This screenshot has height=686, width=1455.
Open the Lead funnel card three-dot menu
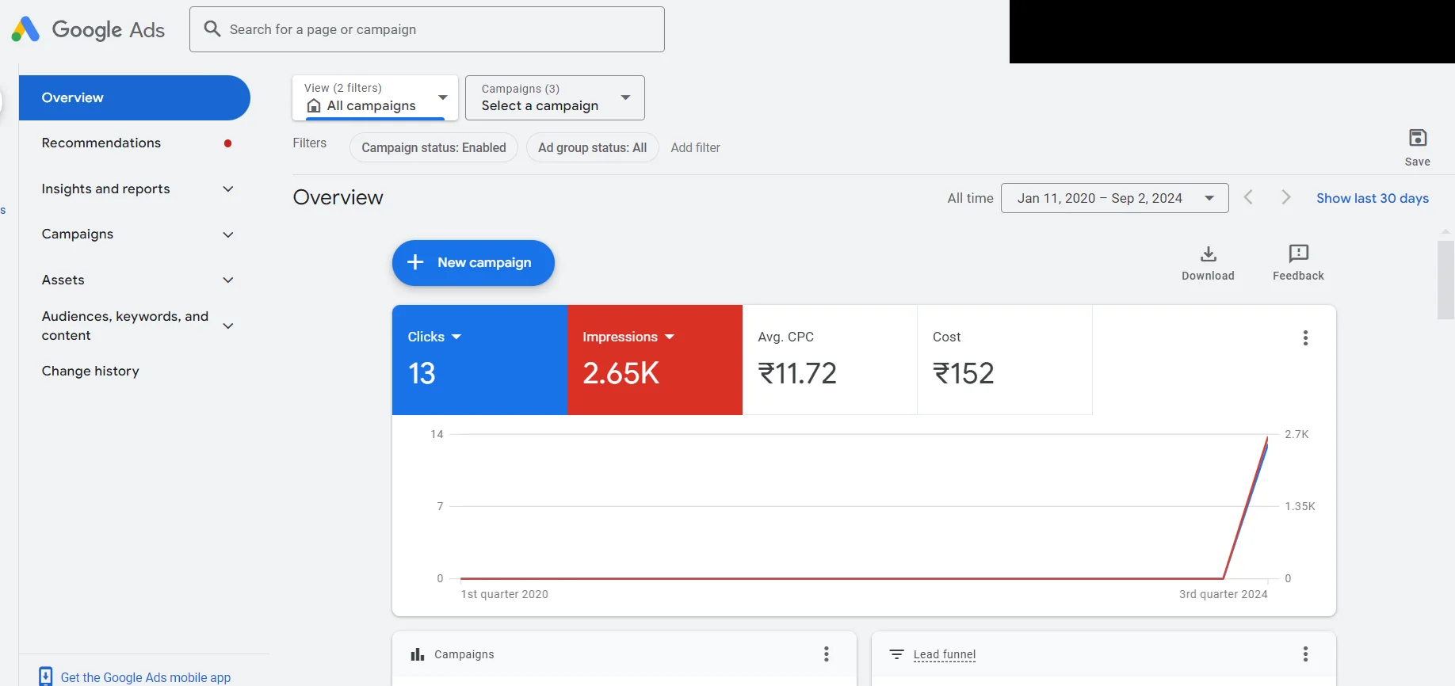(x=1305, y=654)
